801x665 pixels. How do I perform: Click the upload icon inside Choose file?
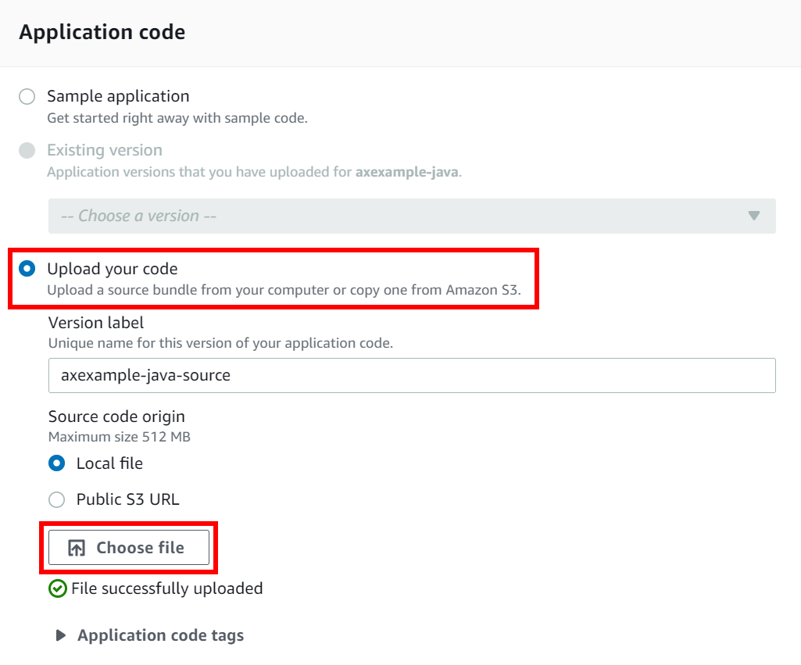click(x=76, y=547)
